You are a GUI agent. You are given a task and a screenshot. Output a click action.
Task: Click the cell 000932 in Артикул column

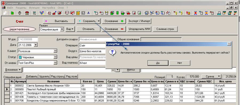point(21,86)
